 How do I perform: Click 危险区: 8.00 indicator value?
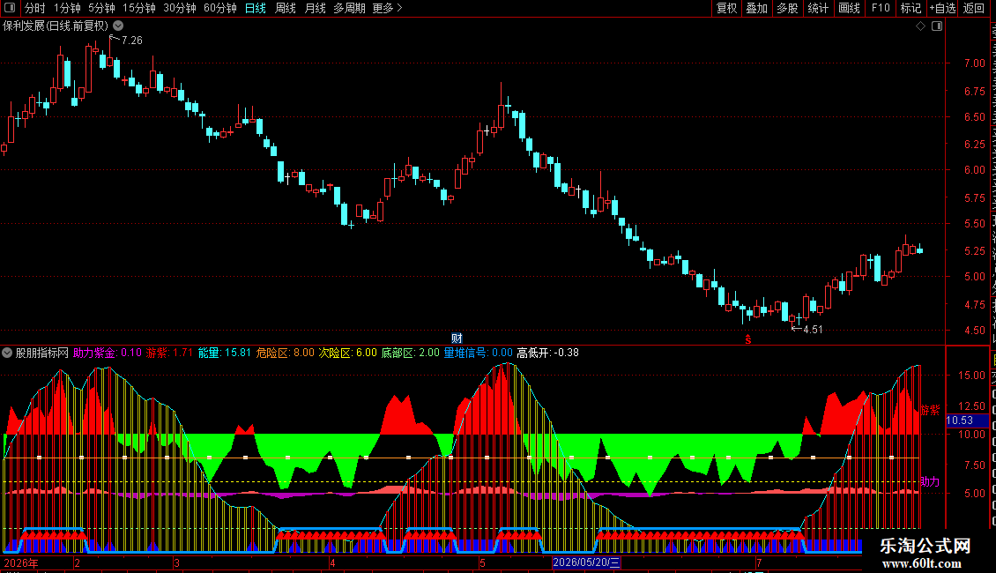tap(286, 353)
